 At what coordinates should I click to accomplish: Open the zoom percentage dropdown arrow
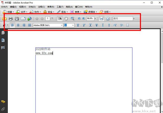pyautogui.click(x=95, y=19)
